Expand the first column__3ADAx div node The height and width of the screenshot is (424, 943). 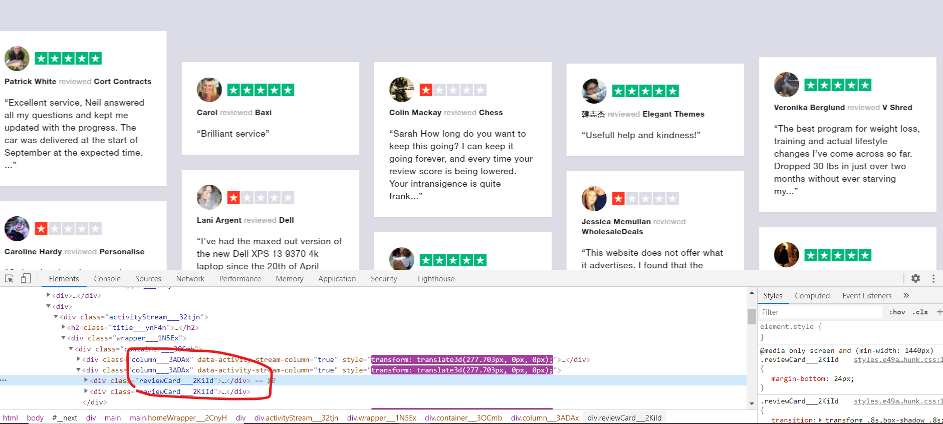79,359
